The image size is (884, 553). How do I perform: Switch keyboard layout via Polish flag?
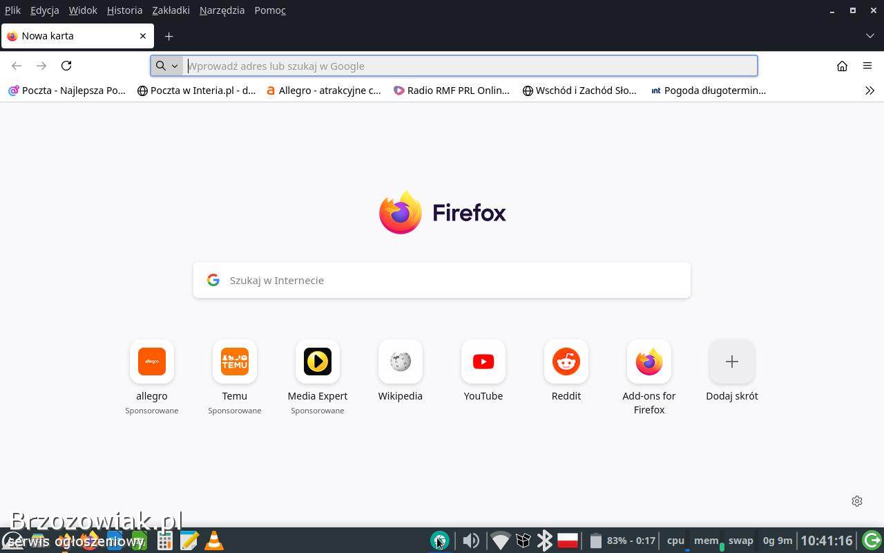pyautogui.click(x=568, y=541)
